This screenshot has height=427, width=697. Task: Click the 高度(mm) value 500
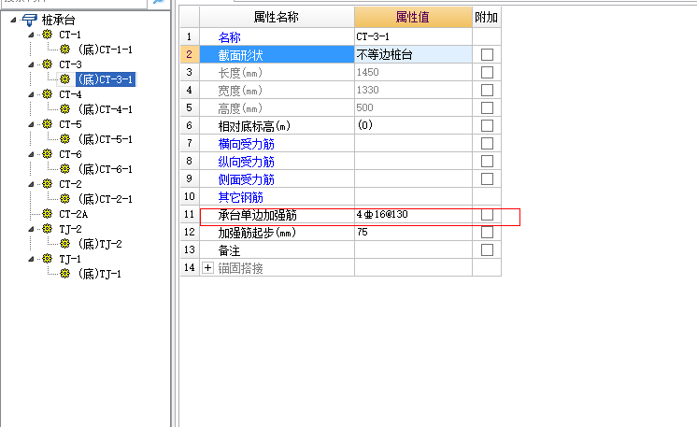click(413, 108)
